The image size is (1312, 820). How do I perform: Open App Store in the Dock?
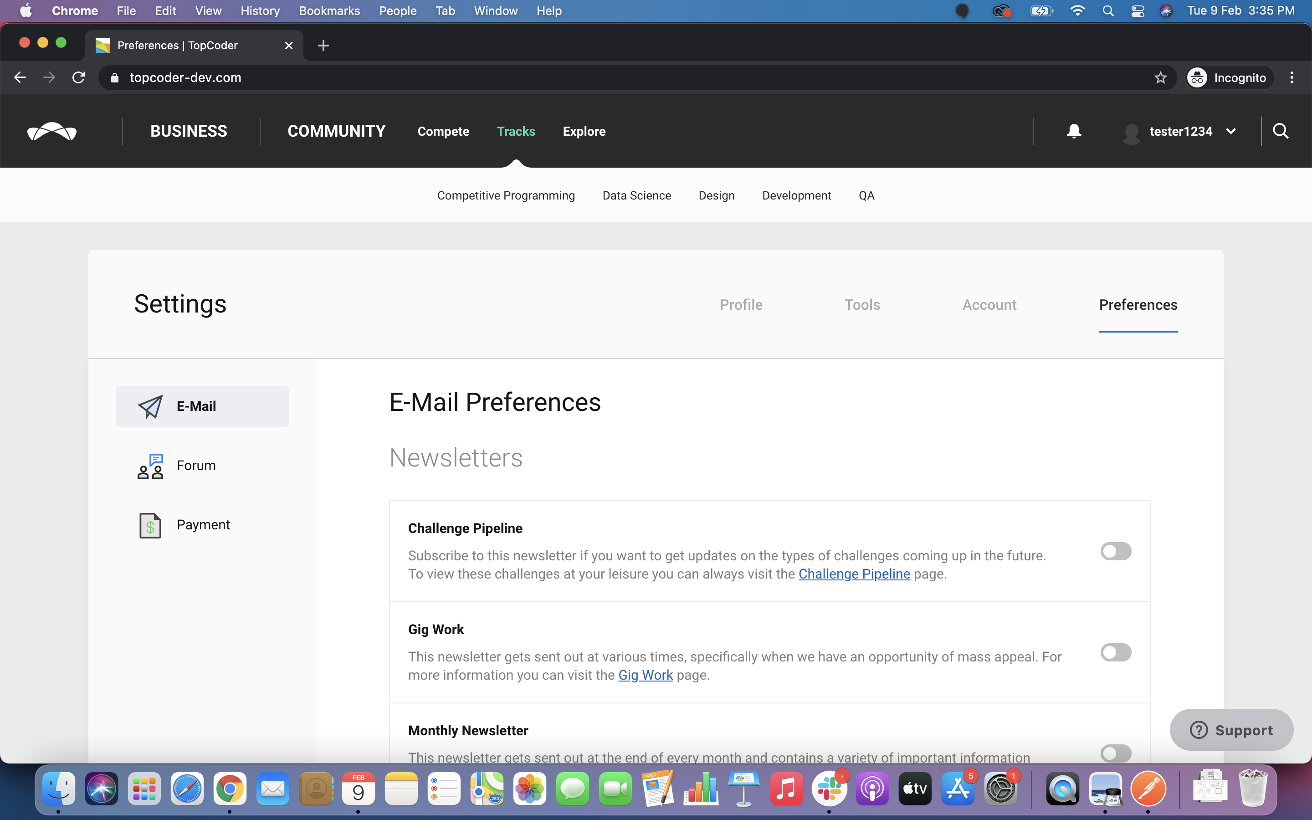point(958,789)
